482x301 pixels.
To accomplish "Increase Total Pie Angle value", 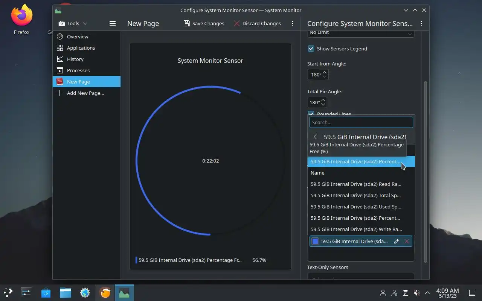I will pyautogui.click(x=323, y=100).
